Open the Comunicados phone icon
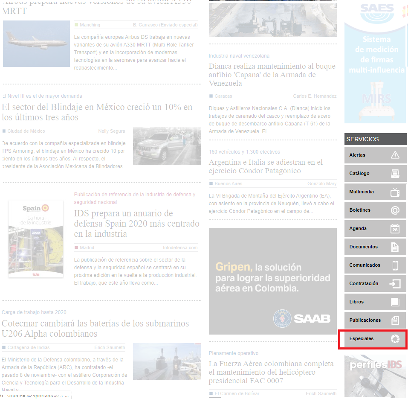 (x=395, y=265)
